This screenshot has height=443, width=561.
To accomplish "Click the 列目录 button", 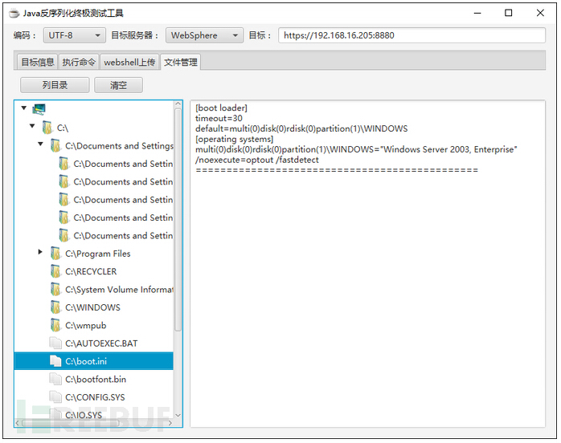I will 55,85.
